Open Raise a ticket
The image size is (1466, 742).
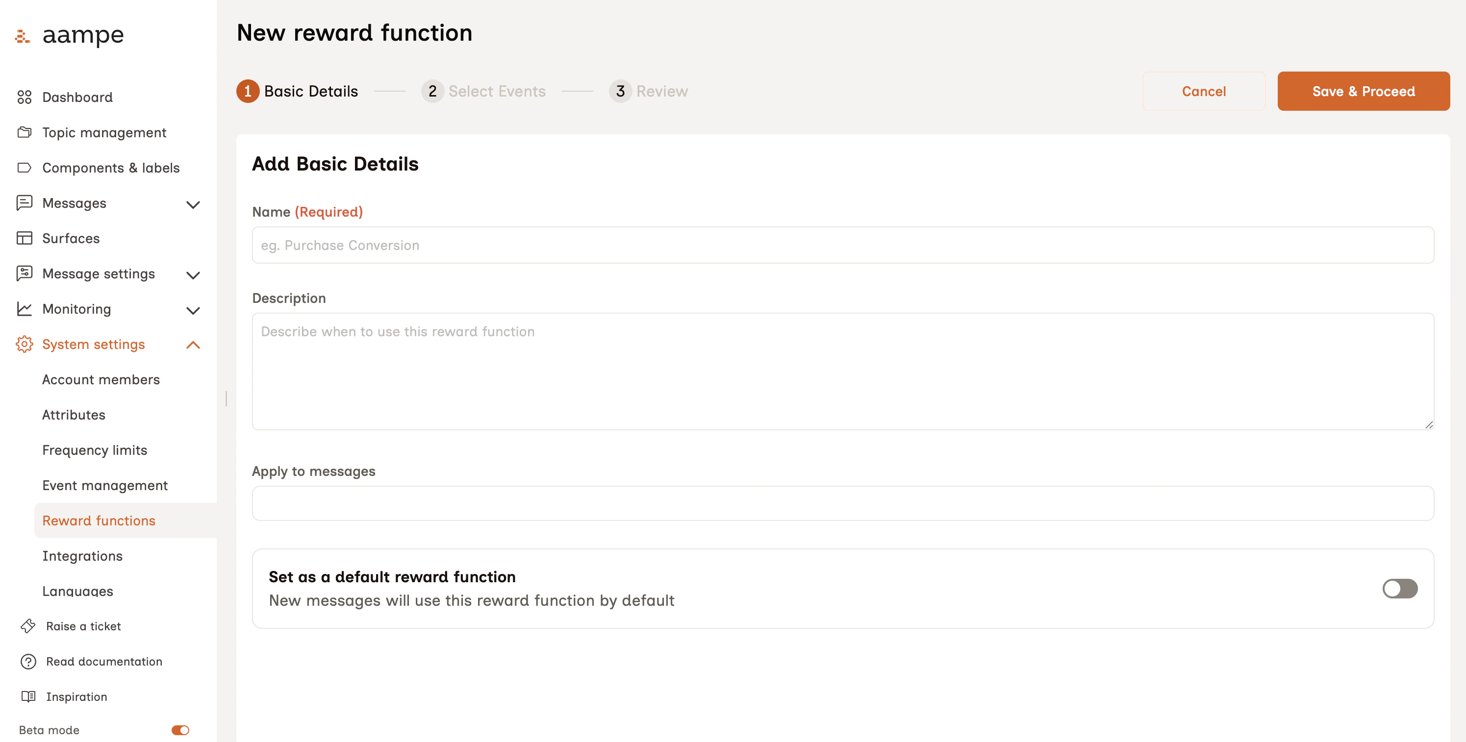tap(83, 626)
